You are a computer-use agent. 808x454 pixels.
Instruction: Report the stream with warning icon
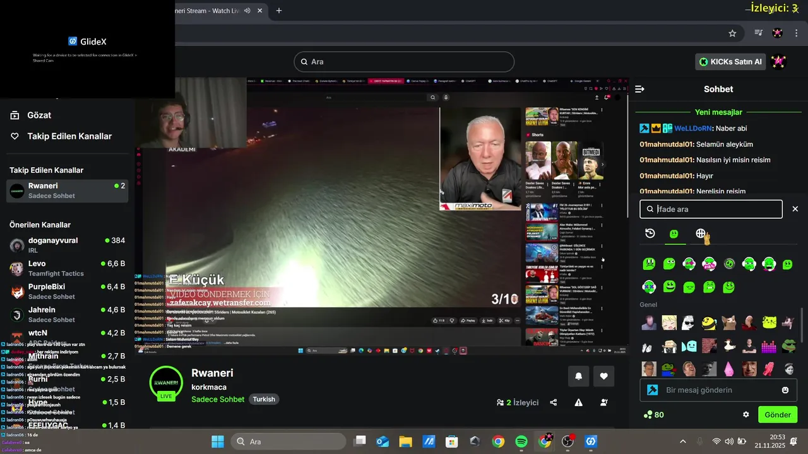(x=579, y=402)
